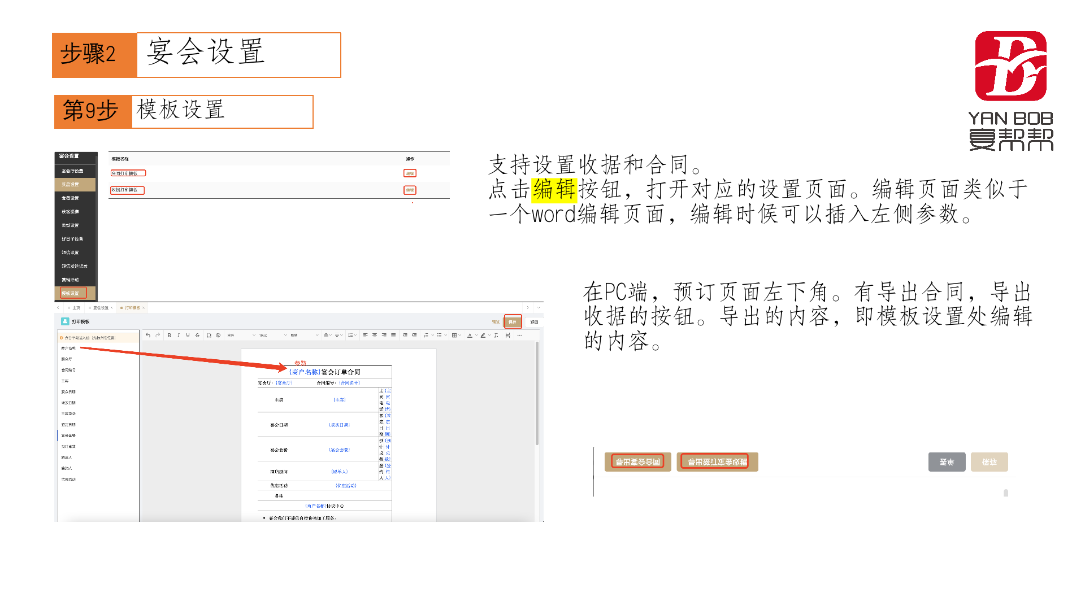This screenshot has width=1085, height=610.
Task: Open the font color picker
Action: click(470, 335)
